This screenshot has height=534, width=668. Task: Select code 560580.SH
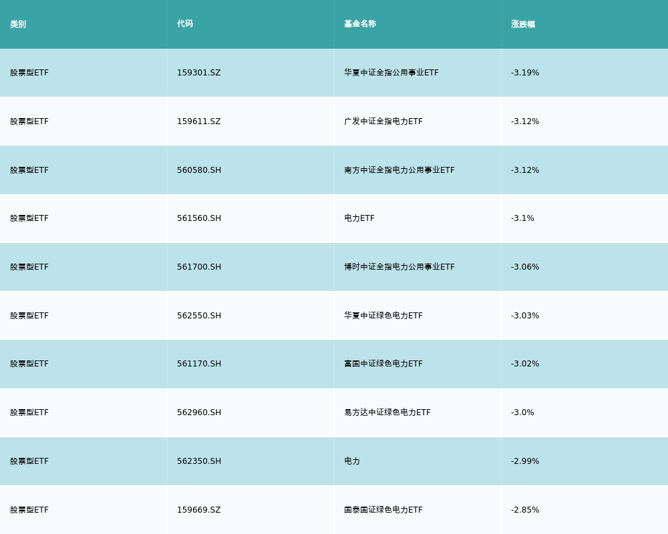pos(199,170)
